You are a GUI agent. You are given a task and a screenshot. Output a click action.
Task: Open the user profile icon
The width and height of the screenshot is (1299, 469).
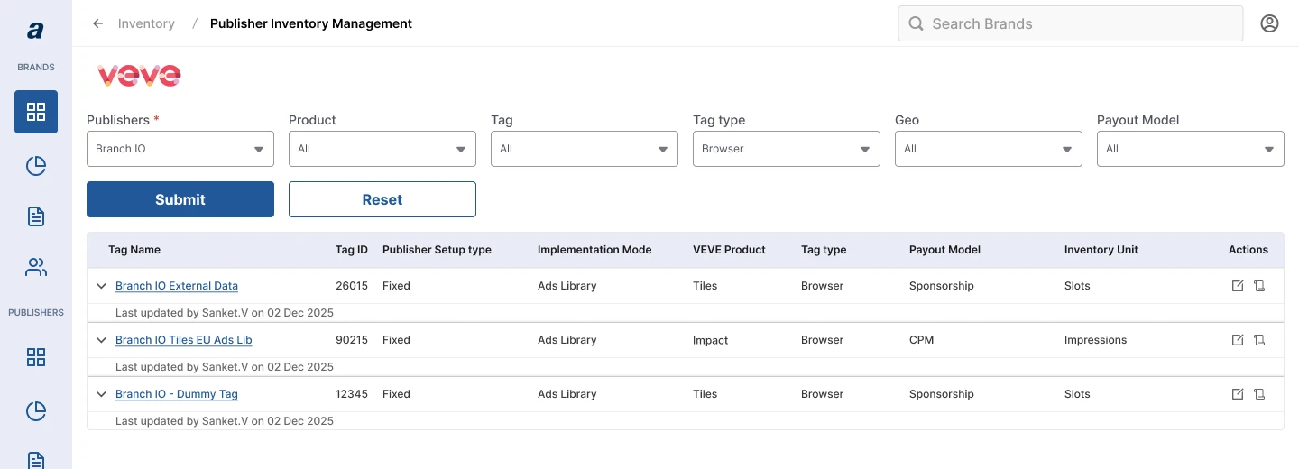pos(1269,23)
